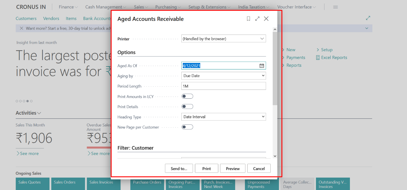
Task: Click the Period Length input field
Action: coord(223,86)
